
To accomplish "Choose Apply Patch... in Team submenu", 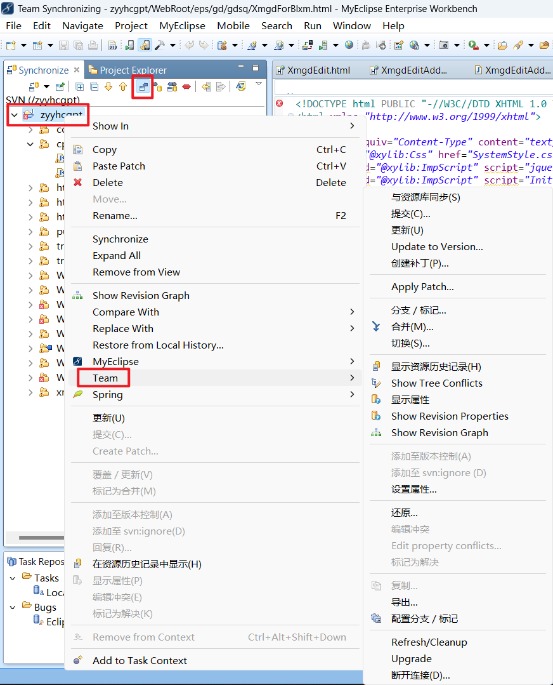I will pyautogui.click(x=459, y=286).
